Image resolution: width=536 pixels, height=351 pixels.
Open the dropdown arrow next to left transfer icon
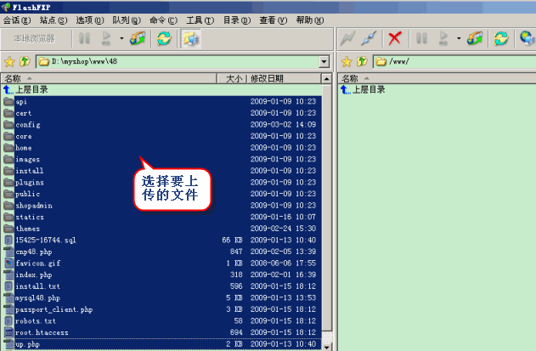121,38
